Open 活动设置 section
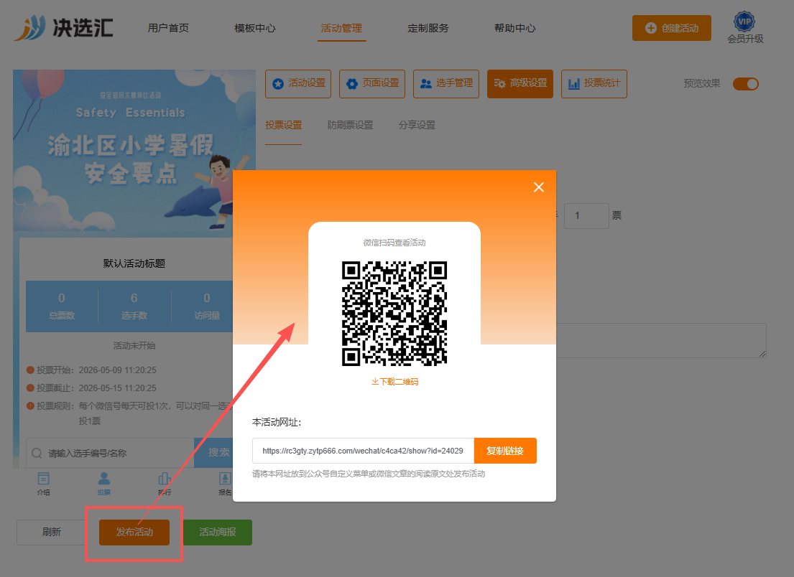This screenshot has height=577, width=794. [x=298, y=83]
